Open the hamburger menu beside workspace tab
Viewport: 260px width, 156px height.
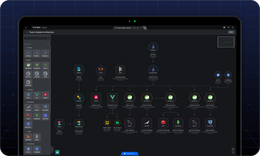point(145,28)
